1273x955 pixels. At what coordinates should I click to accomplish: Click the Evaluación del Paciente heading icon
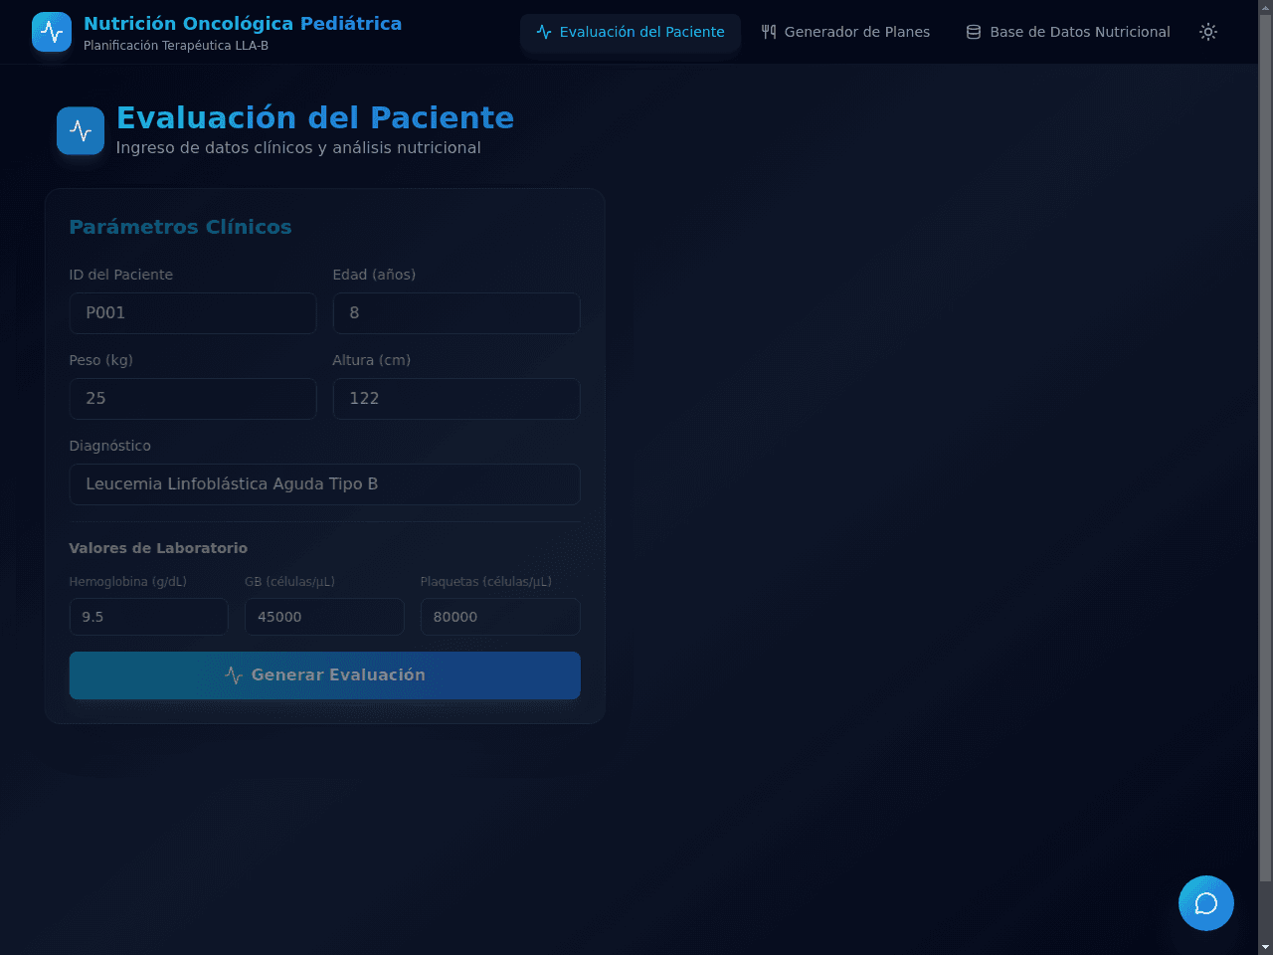click(81, 130)
